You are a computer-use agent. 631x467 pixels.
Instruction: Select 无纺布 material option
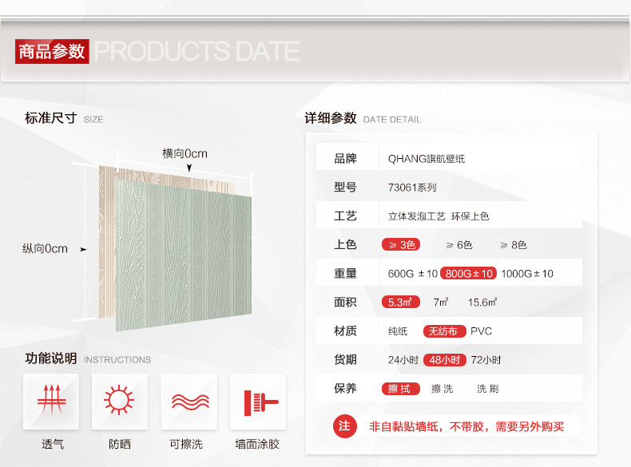pyautogui.click(x=444, y=331)
